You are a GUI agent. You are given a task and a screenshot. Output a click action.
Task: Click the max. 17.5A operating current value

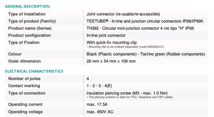(97, 105)
